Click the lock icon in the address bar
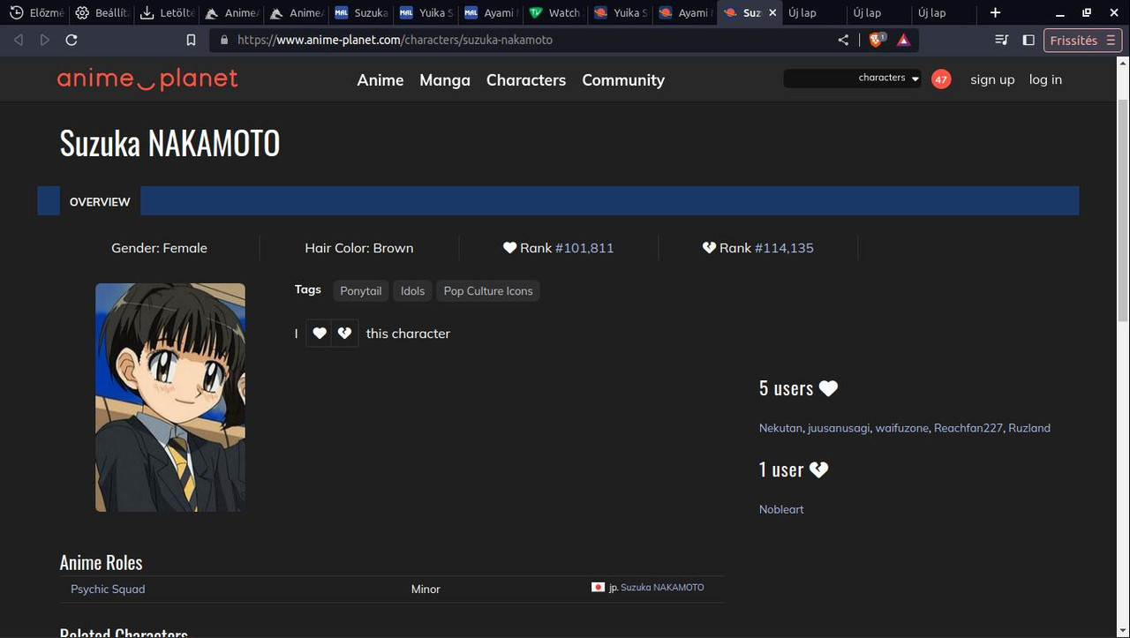Image resolution: width=1130 pixels, height=638 pixels. click(223, 40)
